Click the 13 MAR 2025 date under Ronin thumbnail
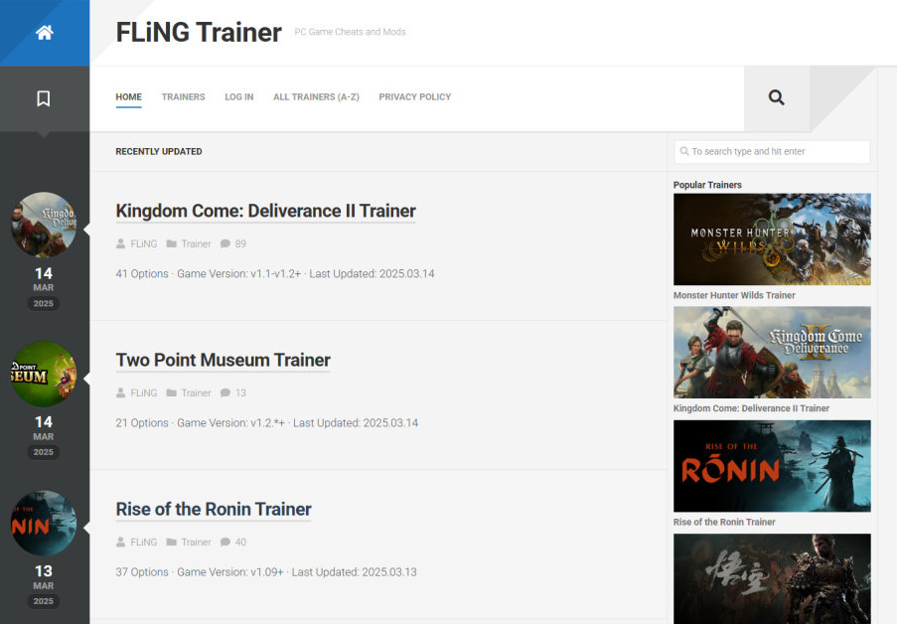The image size is (897, 624). coord(44,586)
